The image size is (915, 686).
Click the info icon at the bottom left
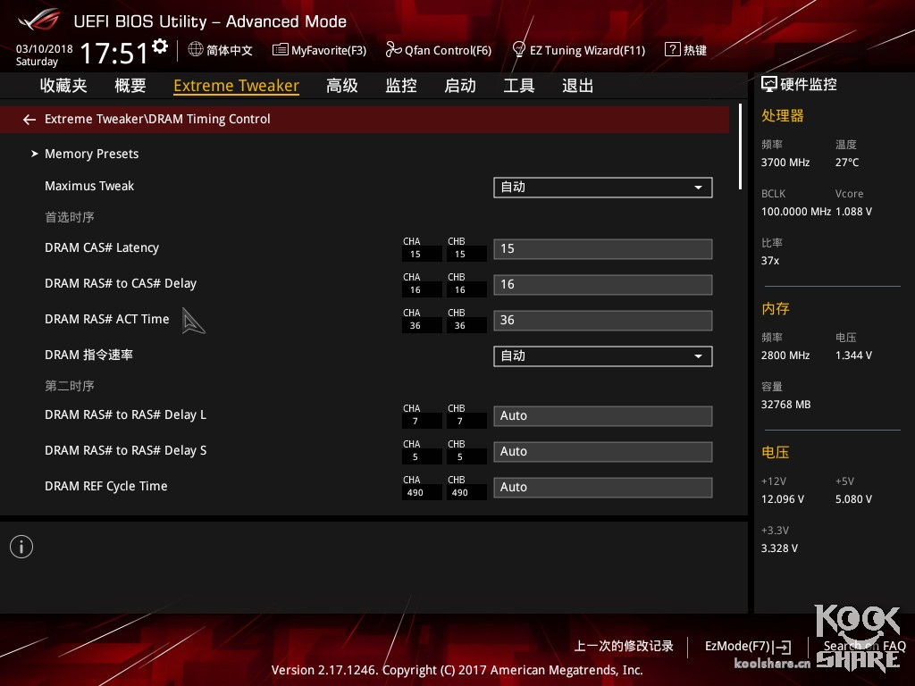coord(21,547)
